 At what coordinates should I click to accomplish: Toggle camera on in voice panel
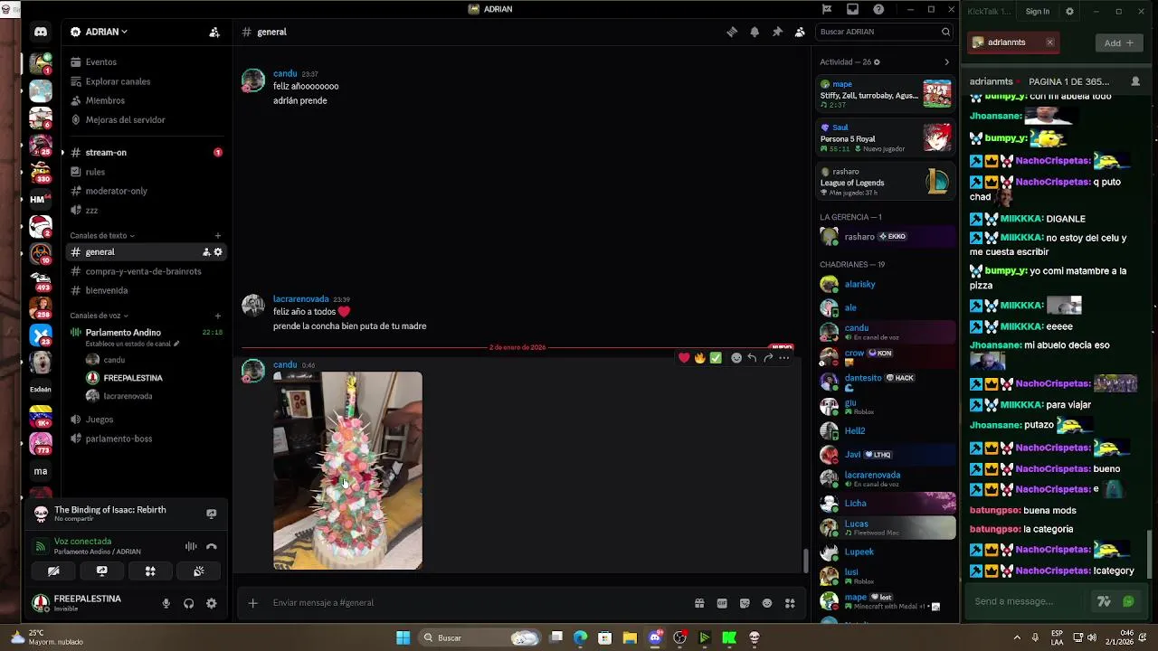pyautogui.click(x=53, y=571)
